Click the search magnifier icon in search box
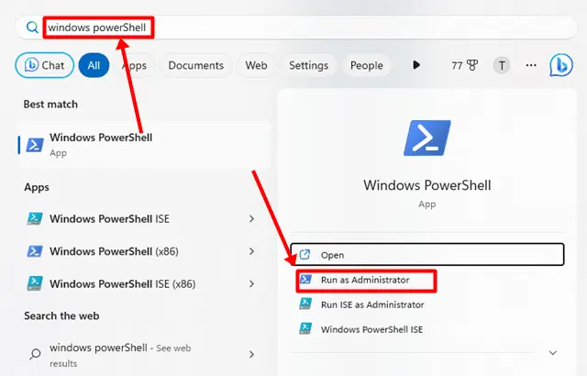 [x=32, y=28]
